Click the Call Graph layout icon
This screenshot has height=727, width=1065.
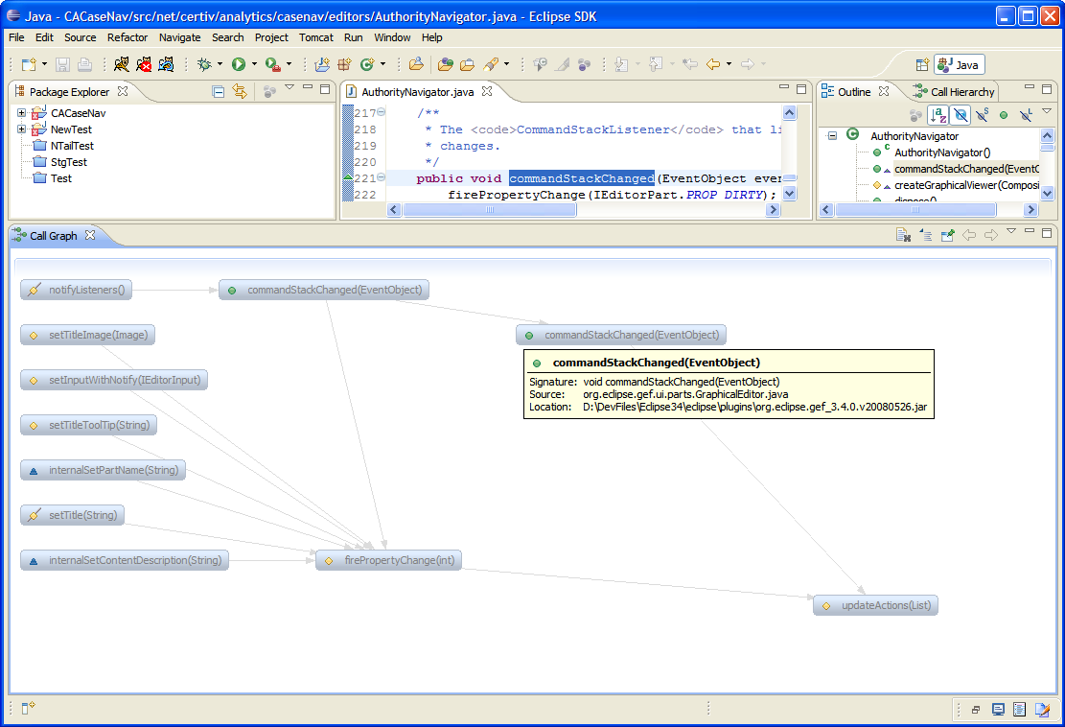[925, 235]
